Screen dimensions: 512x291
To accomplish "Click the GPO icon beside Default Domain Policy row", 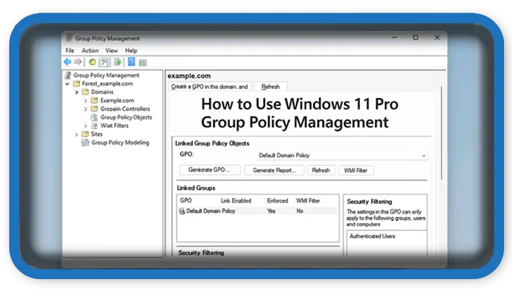I will pyautogui.click(x=183, y=211).
